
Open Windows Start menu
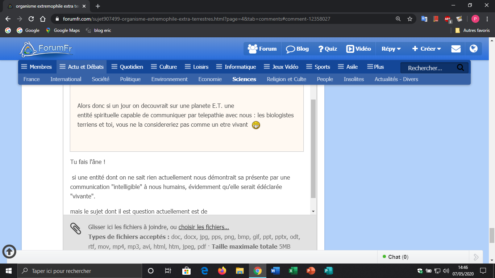[9, 271]
